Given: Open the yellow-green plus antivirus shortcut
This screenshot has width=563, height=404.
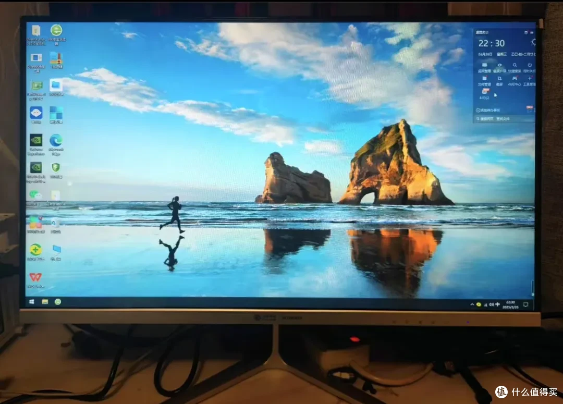Looking at the screenshot, I should pyautogui.click(x=35, y=252).
